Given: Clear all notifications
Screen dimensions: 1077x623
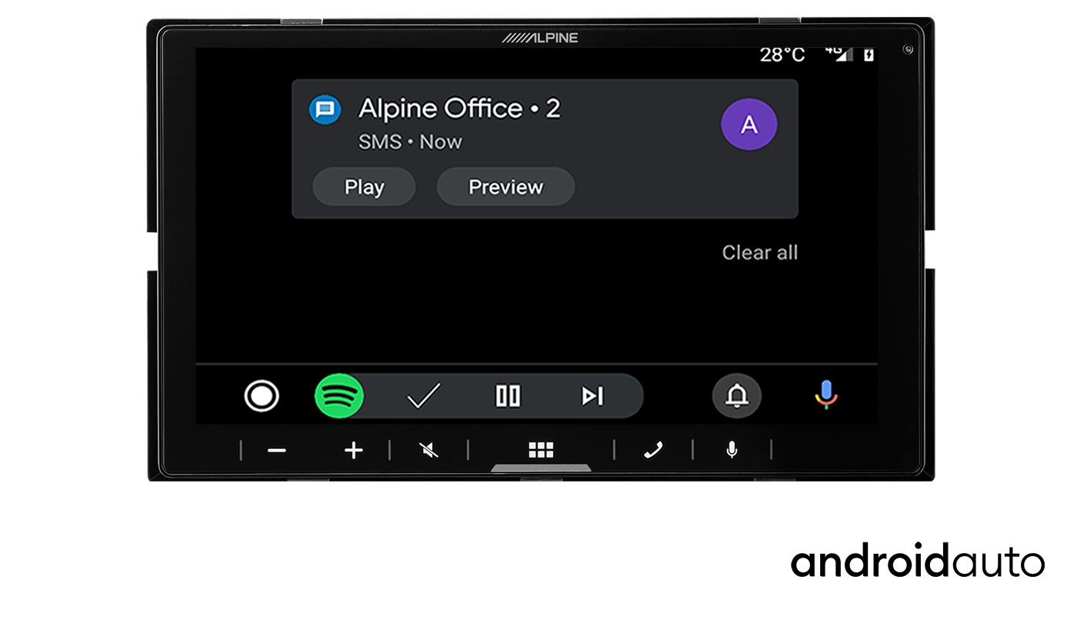Looking at the screenshot, I should click(760, 252).
